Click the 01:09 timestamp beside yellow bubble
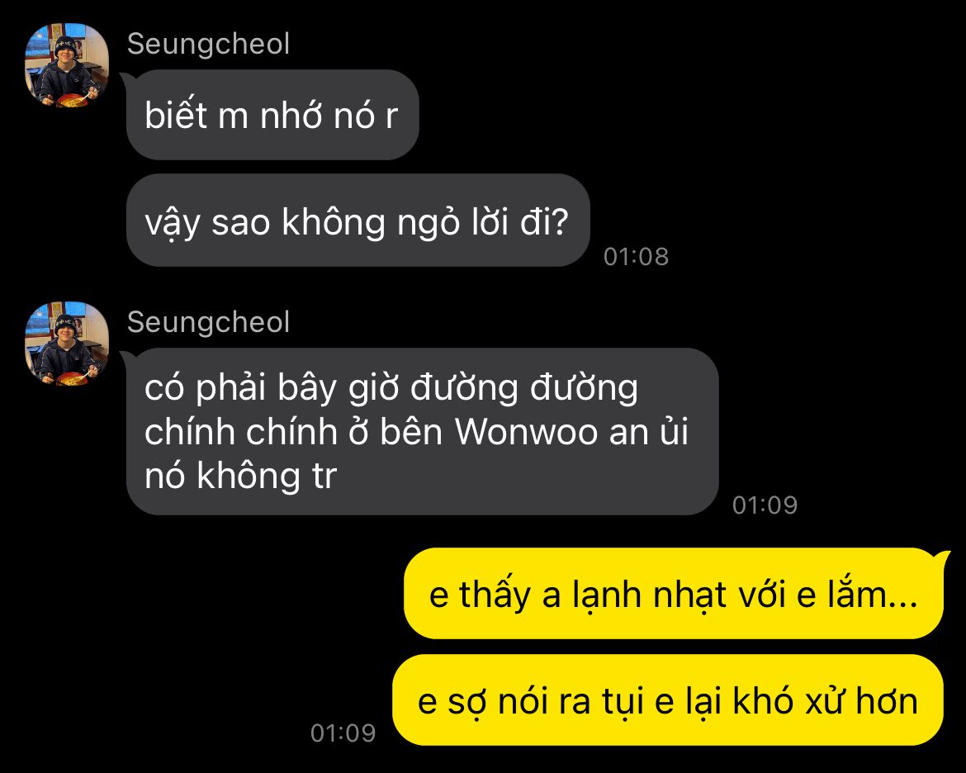This screenshot has width=966, height=773. (x=343, y=733)
